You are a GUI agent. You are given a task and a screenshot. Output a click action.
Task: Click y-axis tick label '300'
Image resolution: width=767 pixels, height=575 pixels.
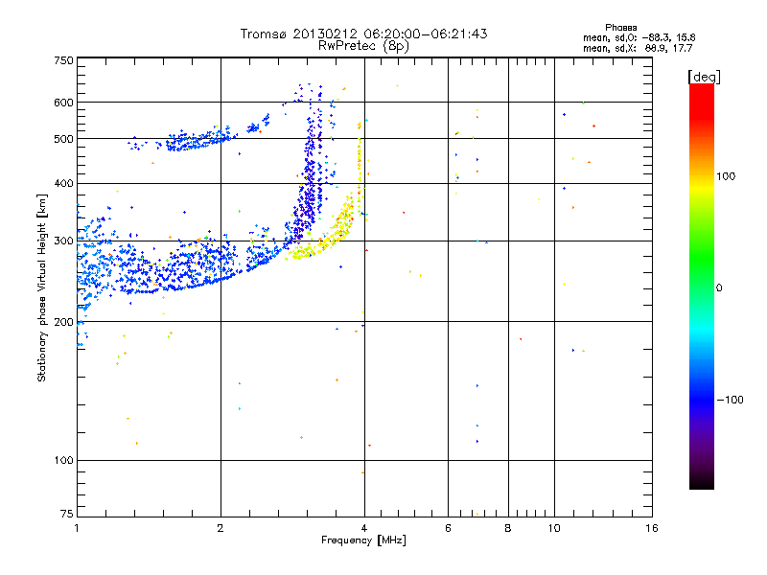[x=63, y=241]
